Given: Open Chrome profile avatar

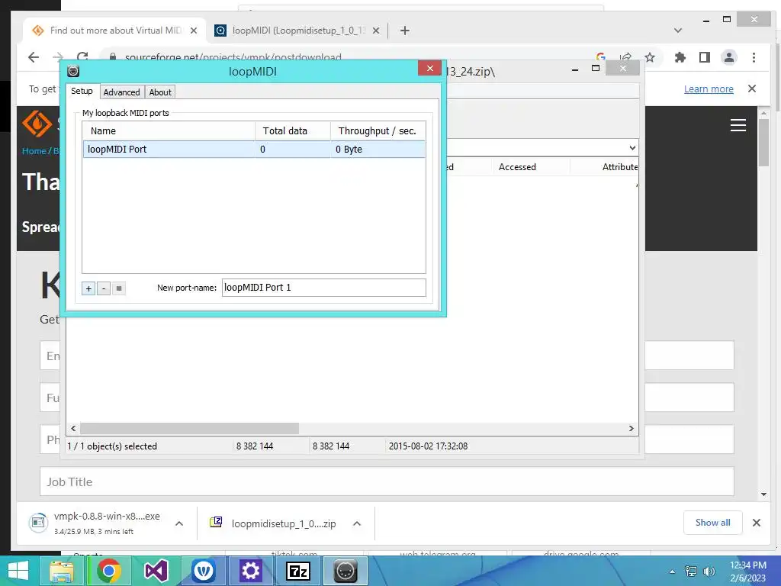Looking at the screenshot, I should click(728, 57).
